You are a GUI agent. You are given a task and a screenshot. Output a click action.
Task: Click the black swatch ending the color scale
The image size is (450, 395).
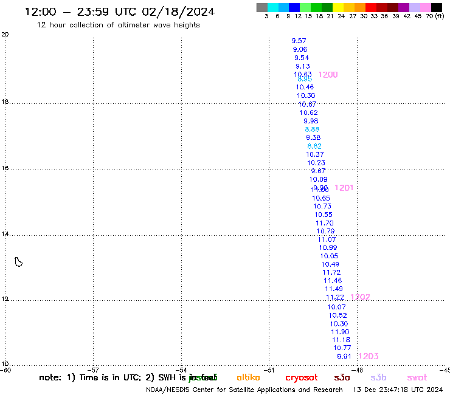tap(437, 7)
